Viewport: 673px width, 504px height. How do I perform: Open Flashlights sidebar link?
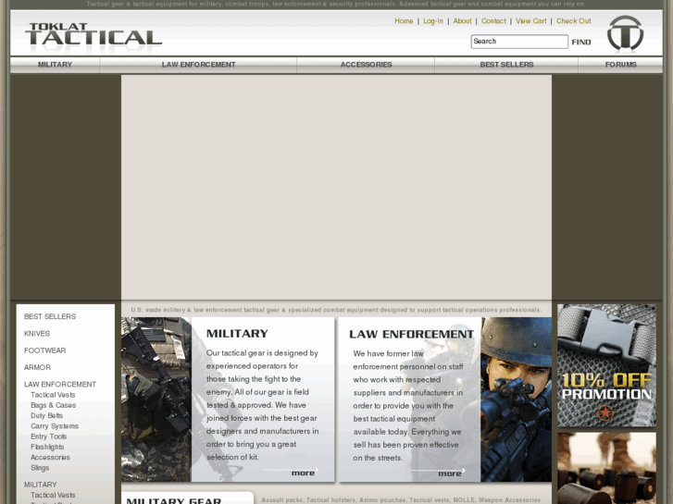(47, 447)
